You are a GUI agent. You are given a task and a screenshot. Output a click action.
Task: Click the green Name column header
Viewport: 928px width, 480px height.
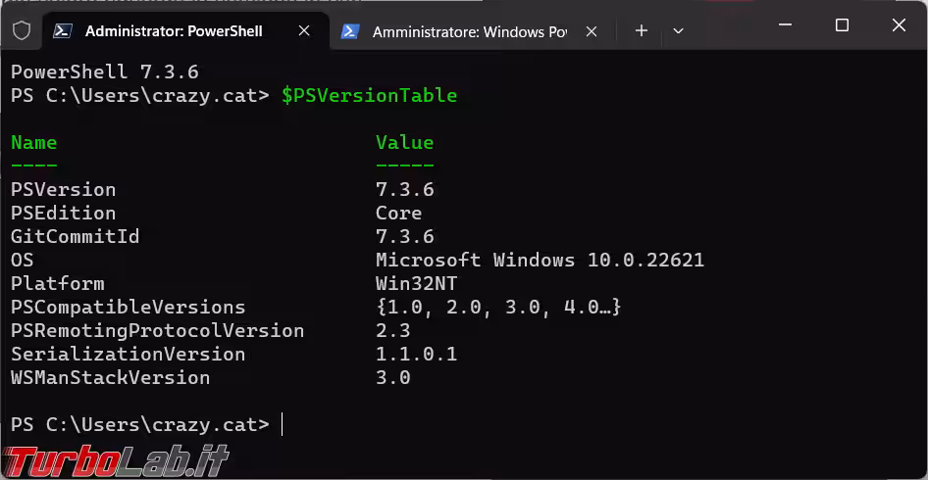[x=33, y=142]
